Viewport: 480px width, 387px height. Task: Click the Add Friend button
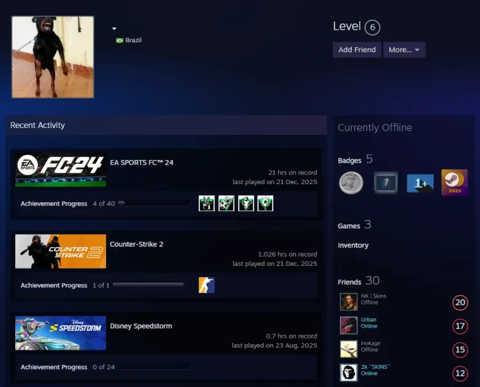357,50
